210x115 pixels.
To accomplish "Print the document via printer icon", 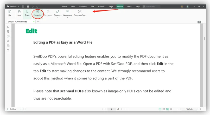I will point(28,7).
